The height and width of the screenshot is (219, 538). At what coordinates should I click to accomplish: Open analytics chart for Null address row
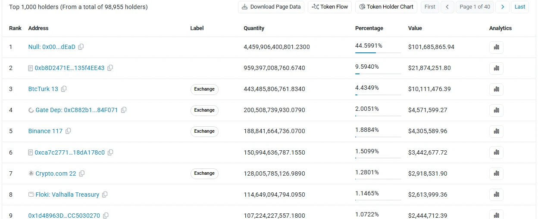[x=496, y=47]
